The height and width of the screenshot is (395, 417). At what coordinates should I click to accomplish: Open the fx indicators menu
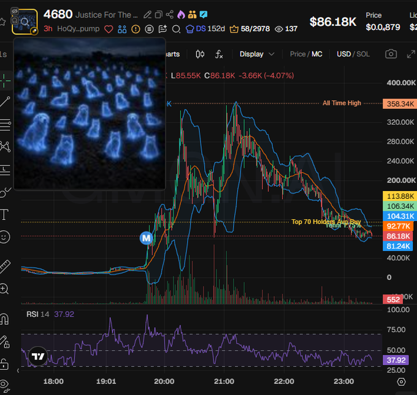[219, 54]
